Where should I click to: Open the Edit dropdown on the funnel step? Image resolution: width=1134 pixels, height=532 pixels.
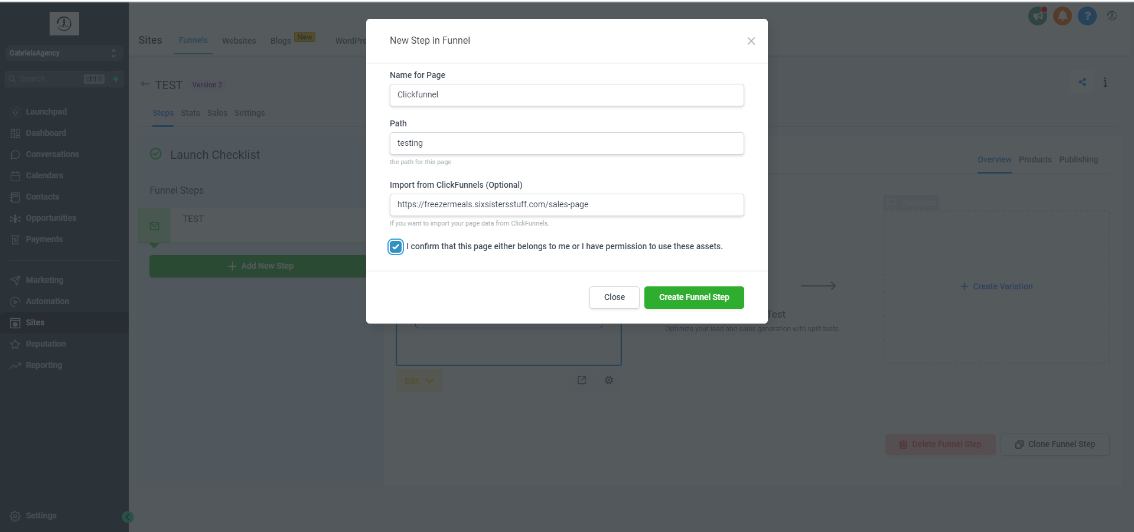click(x=418, y=381)
